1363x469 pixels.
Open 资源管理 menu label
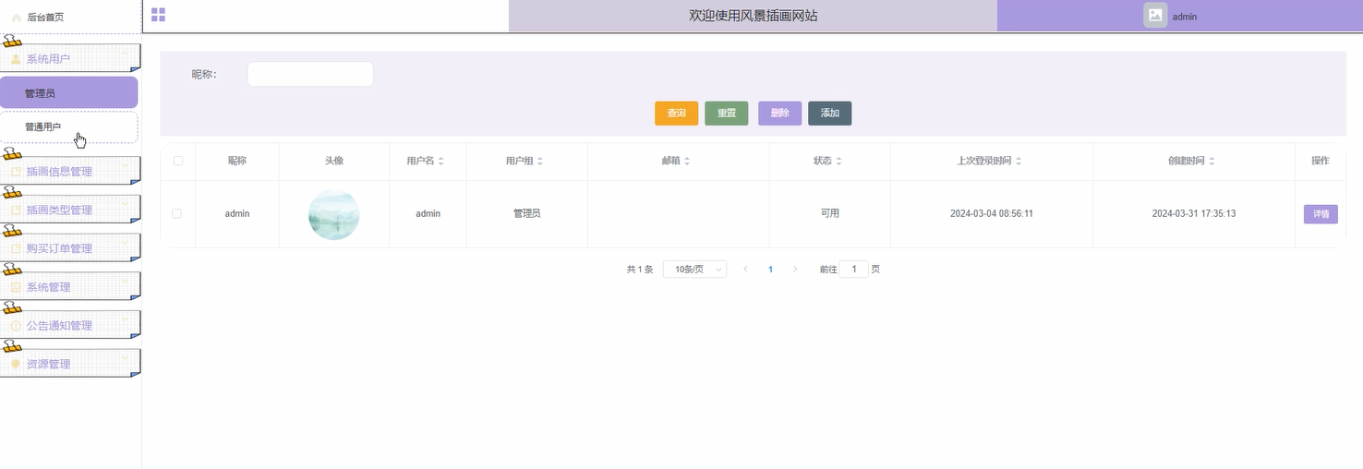click(48, 365)
